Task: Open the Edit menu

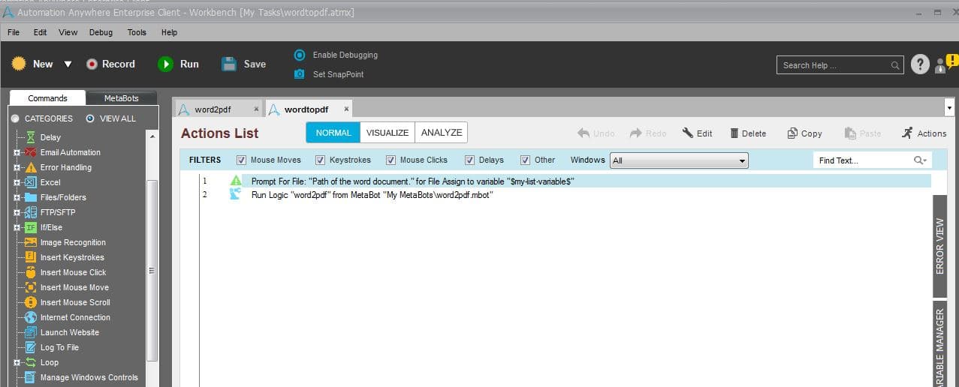Action: (x=40, y=32)
